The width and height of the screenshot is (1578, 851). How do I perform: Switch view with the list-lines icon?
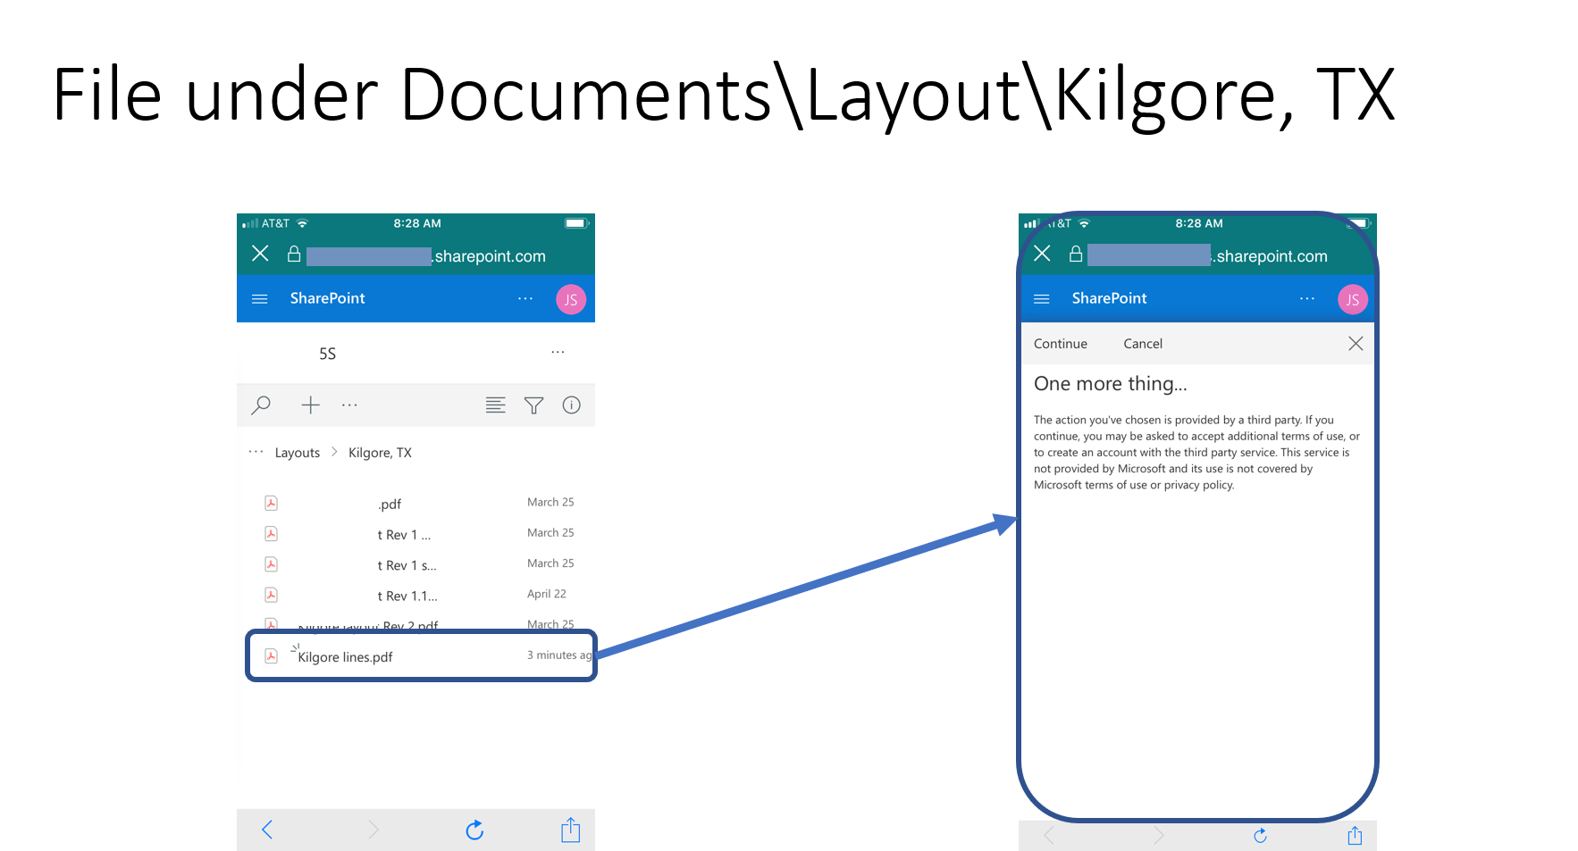pyautogui.click(x=495, y=405)
